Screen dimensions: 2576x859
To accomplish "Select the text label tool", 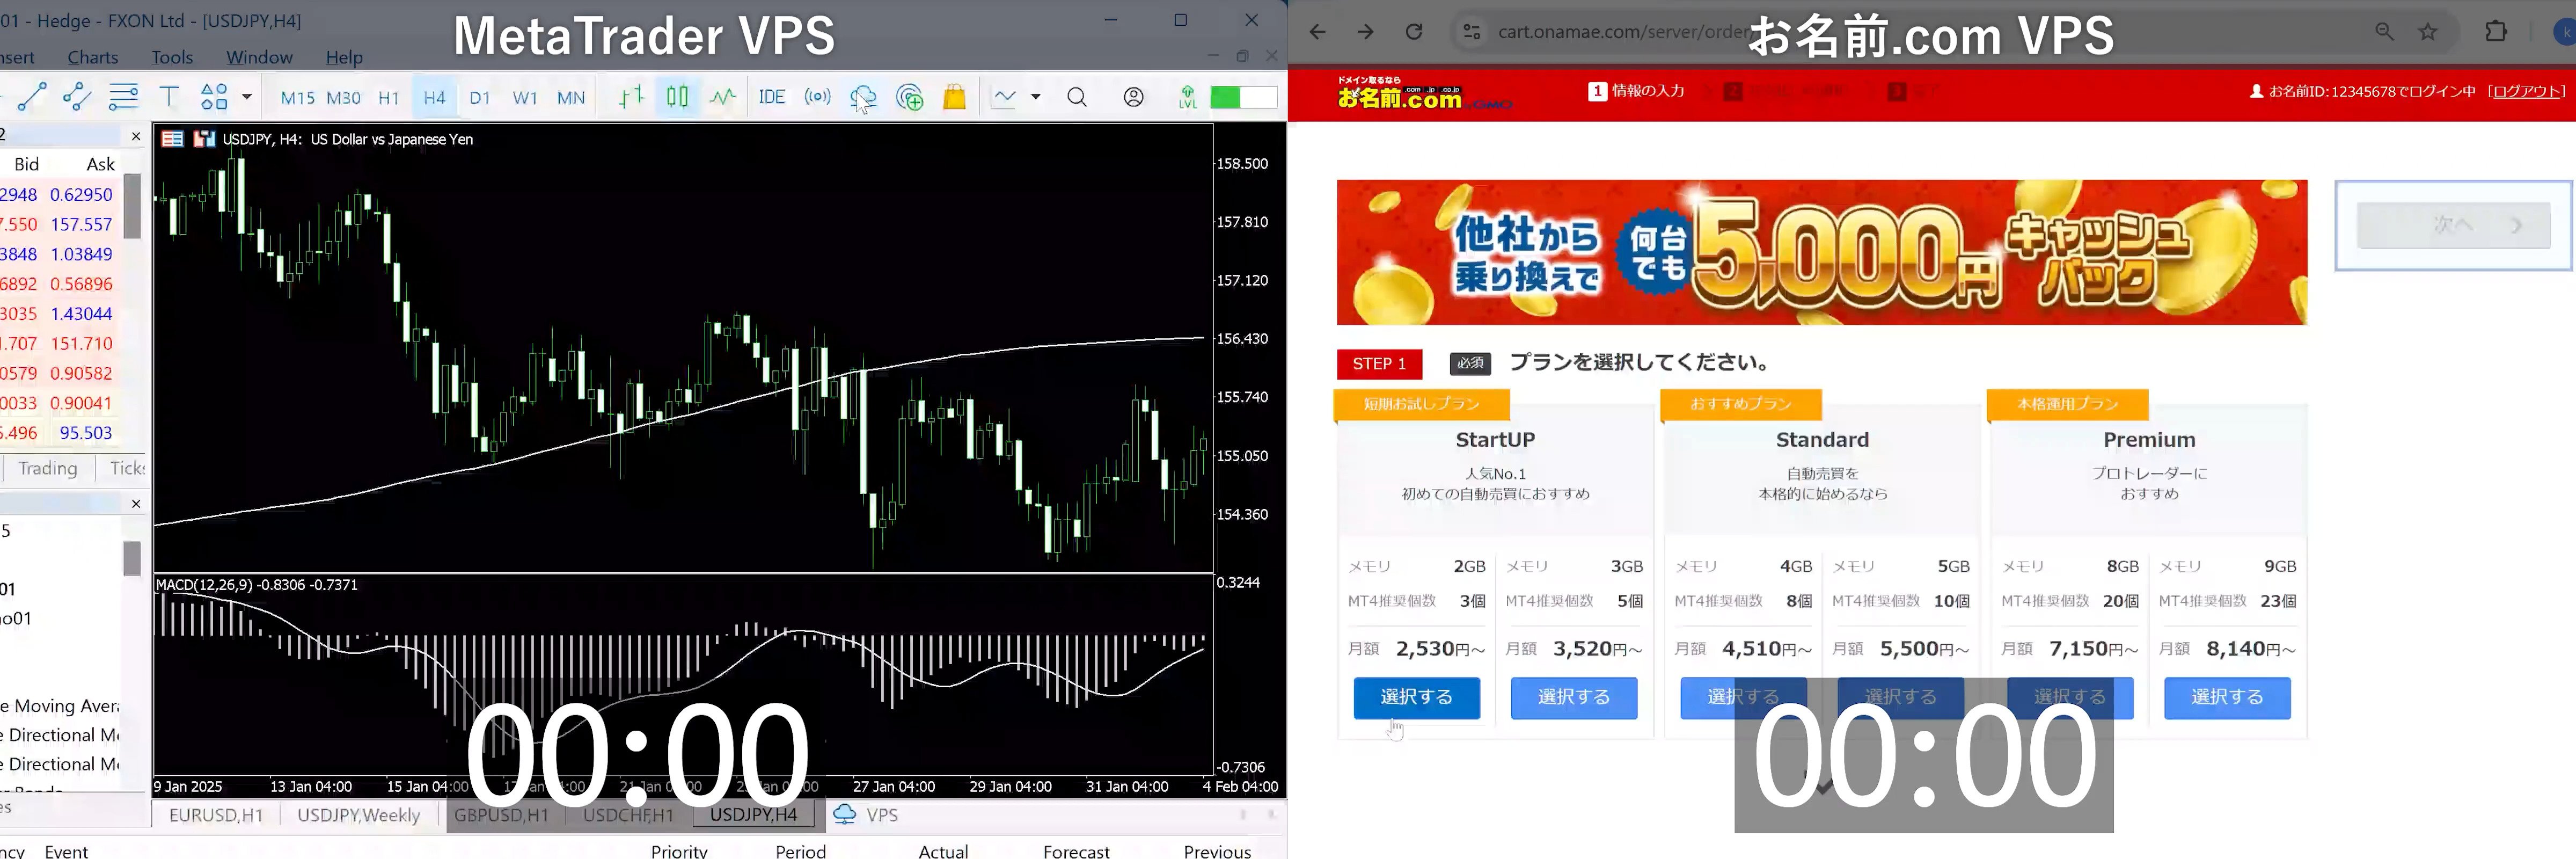I will [x=169, y=97].
